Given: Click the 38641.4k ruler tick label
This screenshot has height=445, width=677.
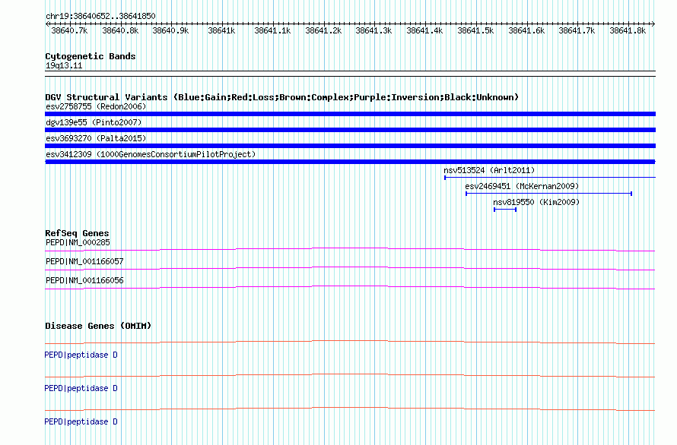Looking at the screenshot, I should [424, 30].
